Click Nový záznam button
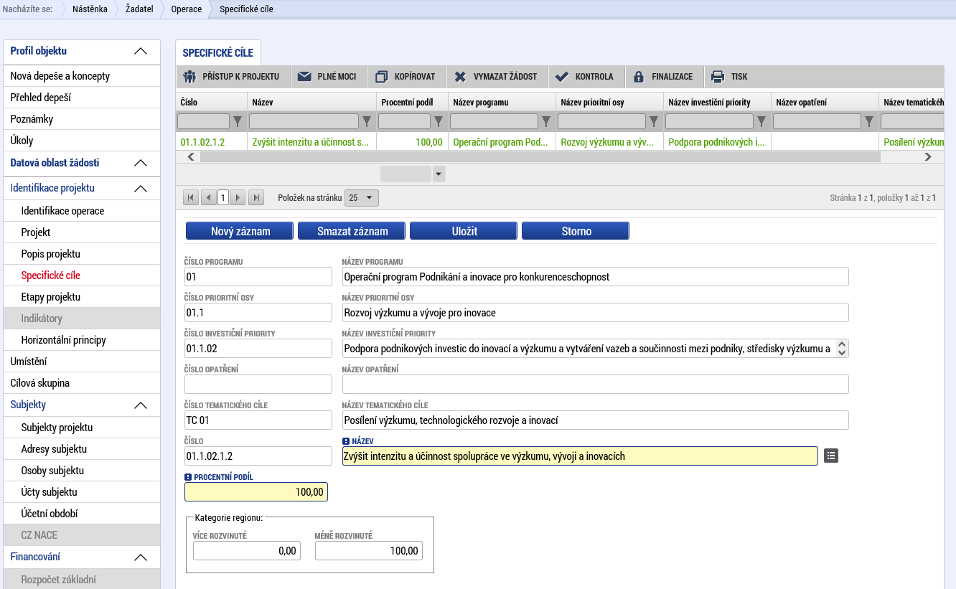Image resolution: width=956 pixels, height=589 pixels. pos(240,231)
